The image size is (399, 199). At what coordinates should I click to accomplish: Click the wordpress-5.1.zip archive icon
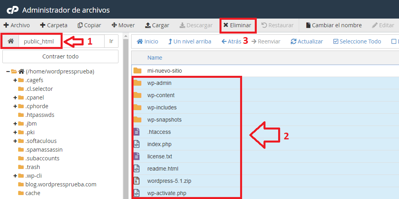[x=137, y=181]
